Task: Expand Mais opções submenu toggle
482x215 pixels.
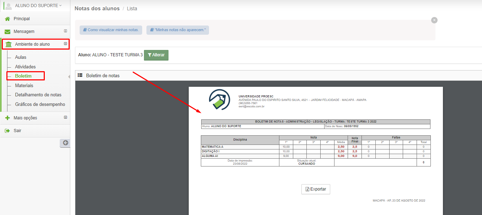Action: pyautogui.click(x=65, y=117)
